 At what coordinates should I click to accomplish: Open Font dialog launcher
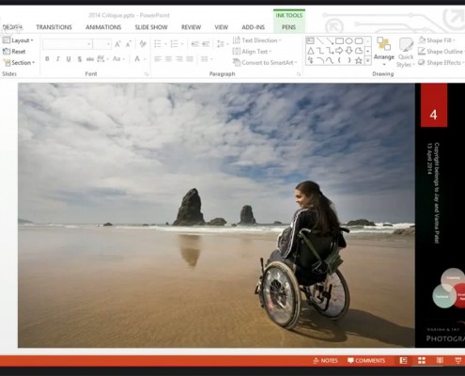(147, 74)
